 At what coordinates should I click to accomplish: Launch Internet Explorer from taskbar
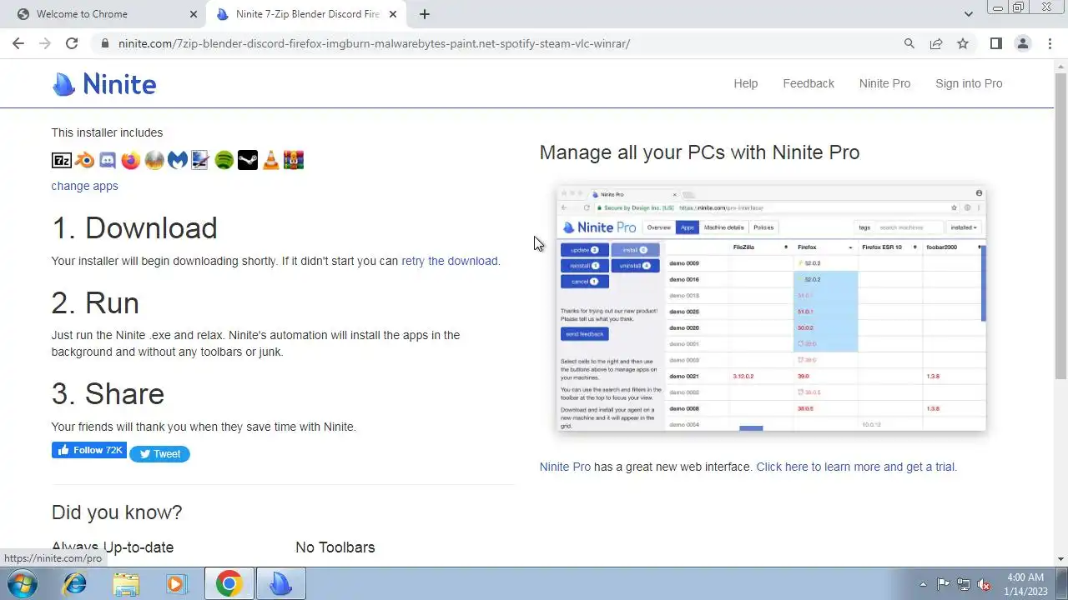75,583
